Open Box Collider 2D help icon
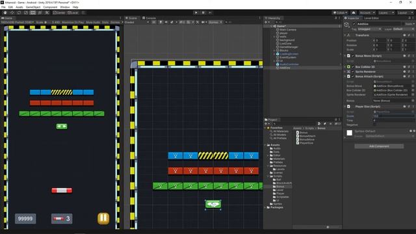Viewport: 416px width, 234px height. pos(404,67)
